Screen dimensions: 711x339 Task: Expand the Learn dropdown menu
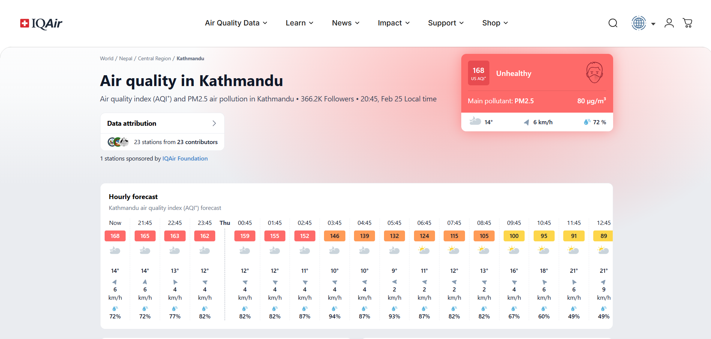pyautogui.click(x=299, y=23)
